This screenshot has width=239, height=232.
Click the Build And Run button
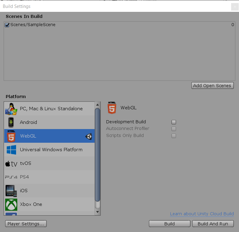tap(213, 224)
